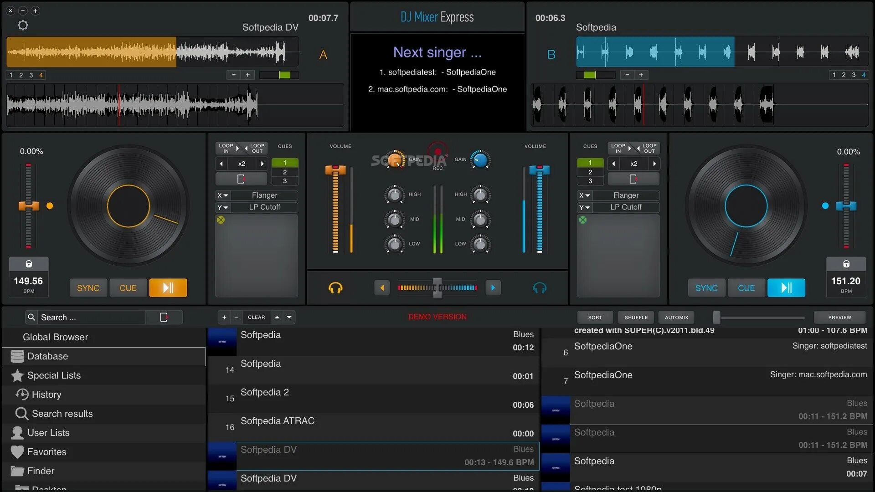Open Y effect dropdown on deck B
The image size is (875, 492).
pyautogui.click(x=584, y=208)
